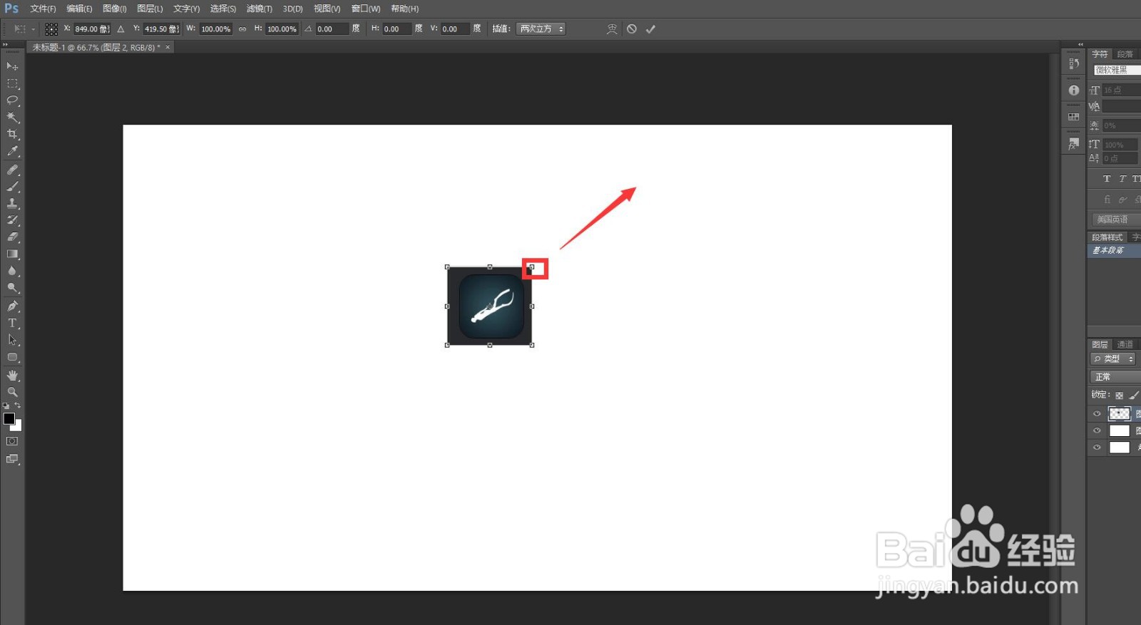Select the Eyedropper tool

pyautogui.click(x=12, y=151)
